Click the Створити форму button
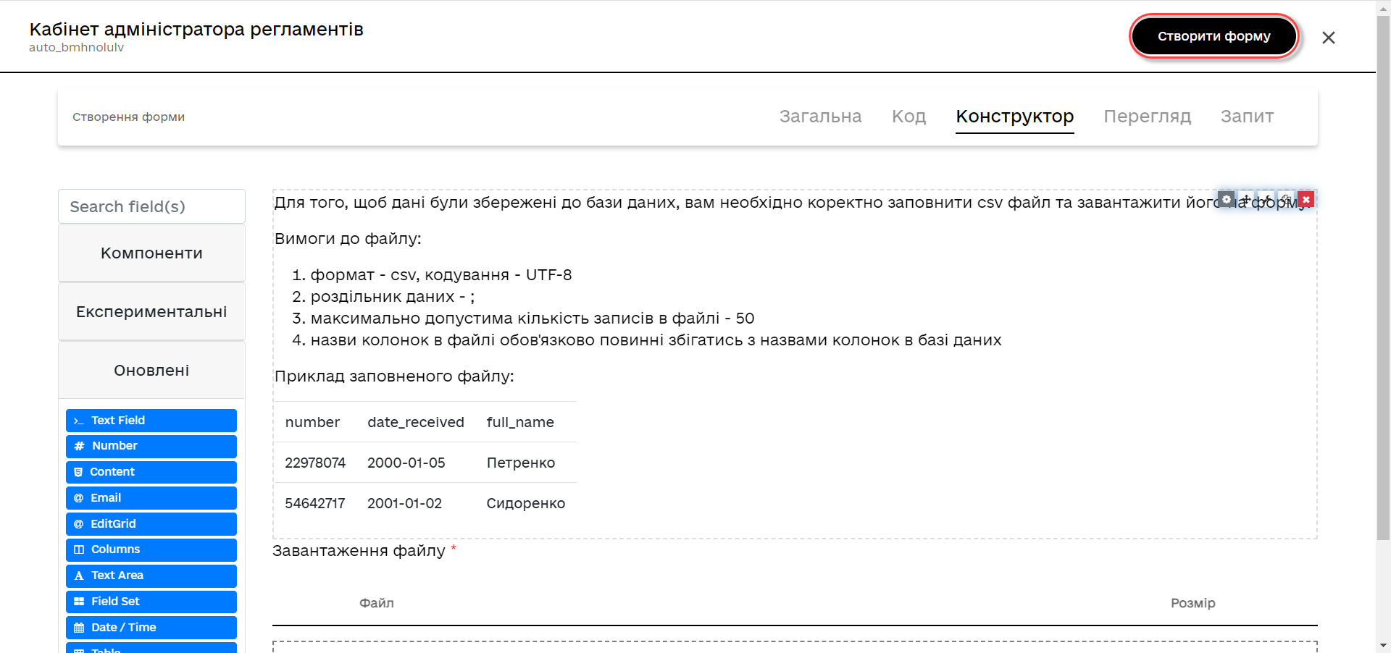 click(x=1214, y=36)
